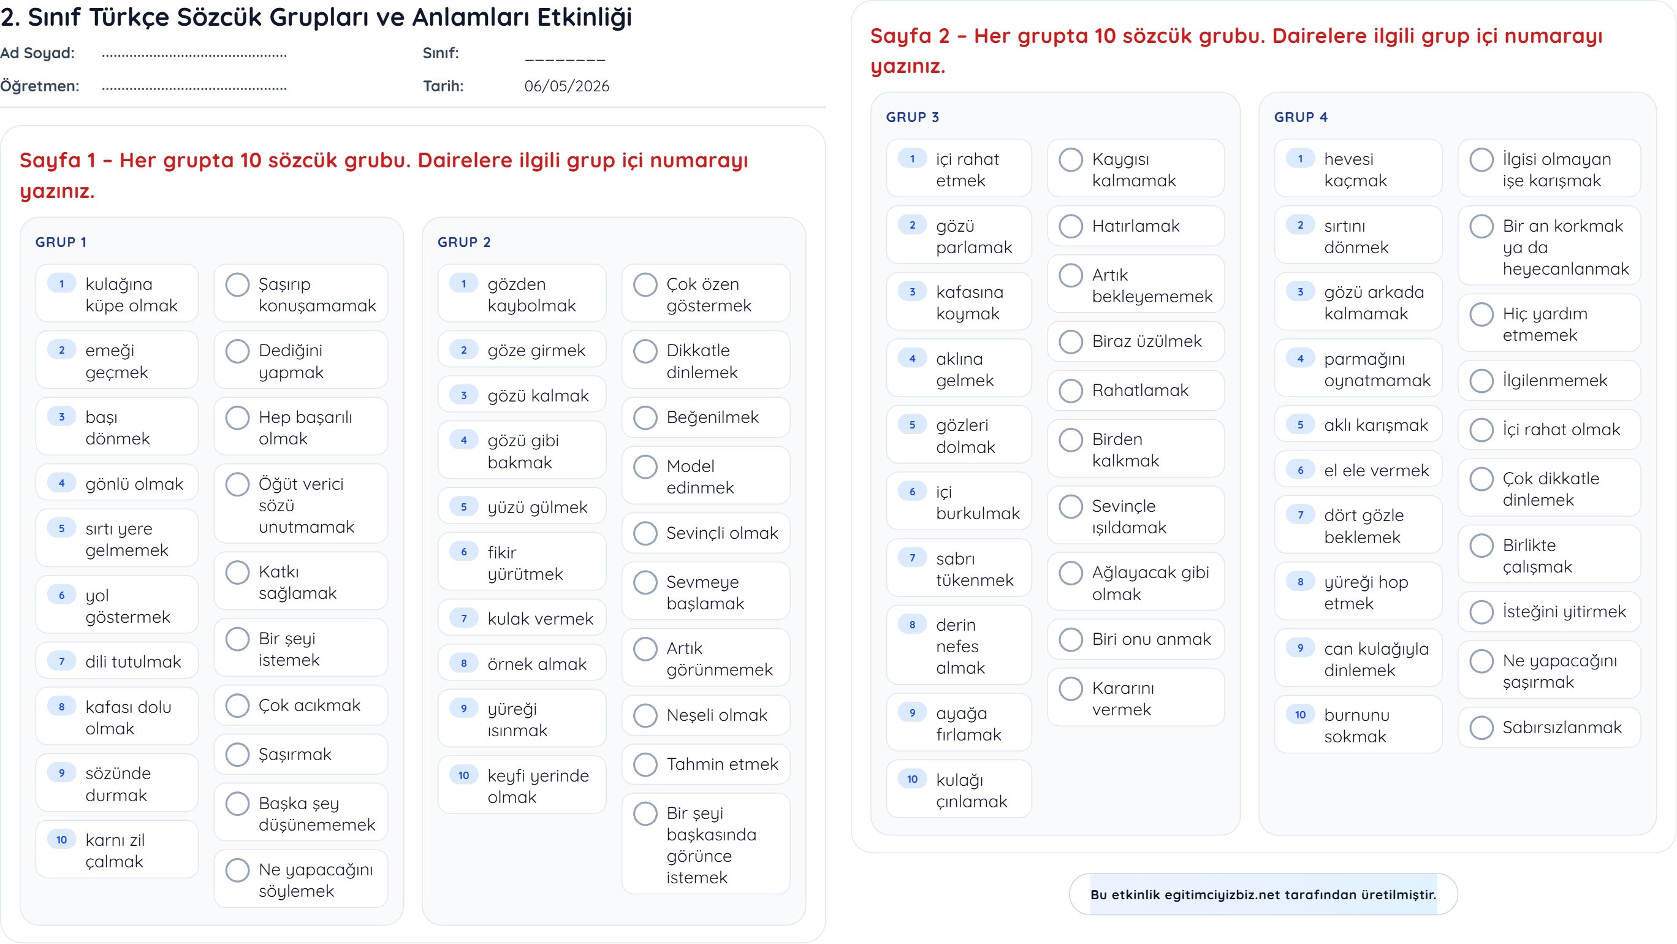Click number badge 10 beside 'karnı zil çalmak'
This screenshot has width=1677, height=944.
pos(62,840)
